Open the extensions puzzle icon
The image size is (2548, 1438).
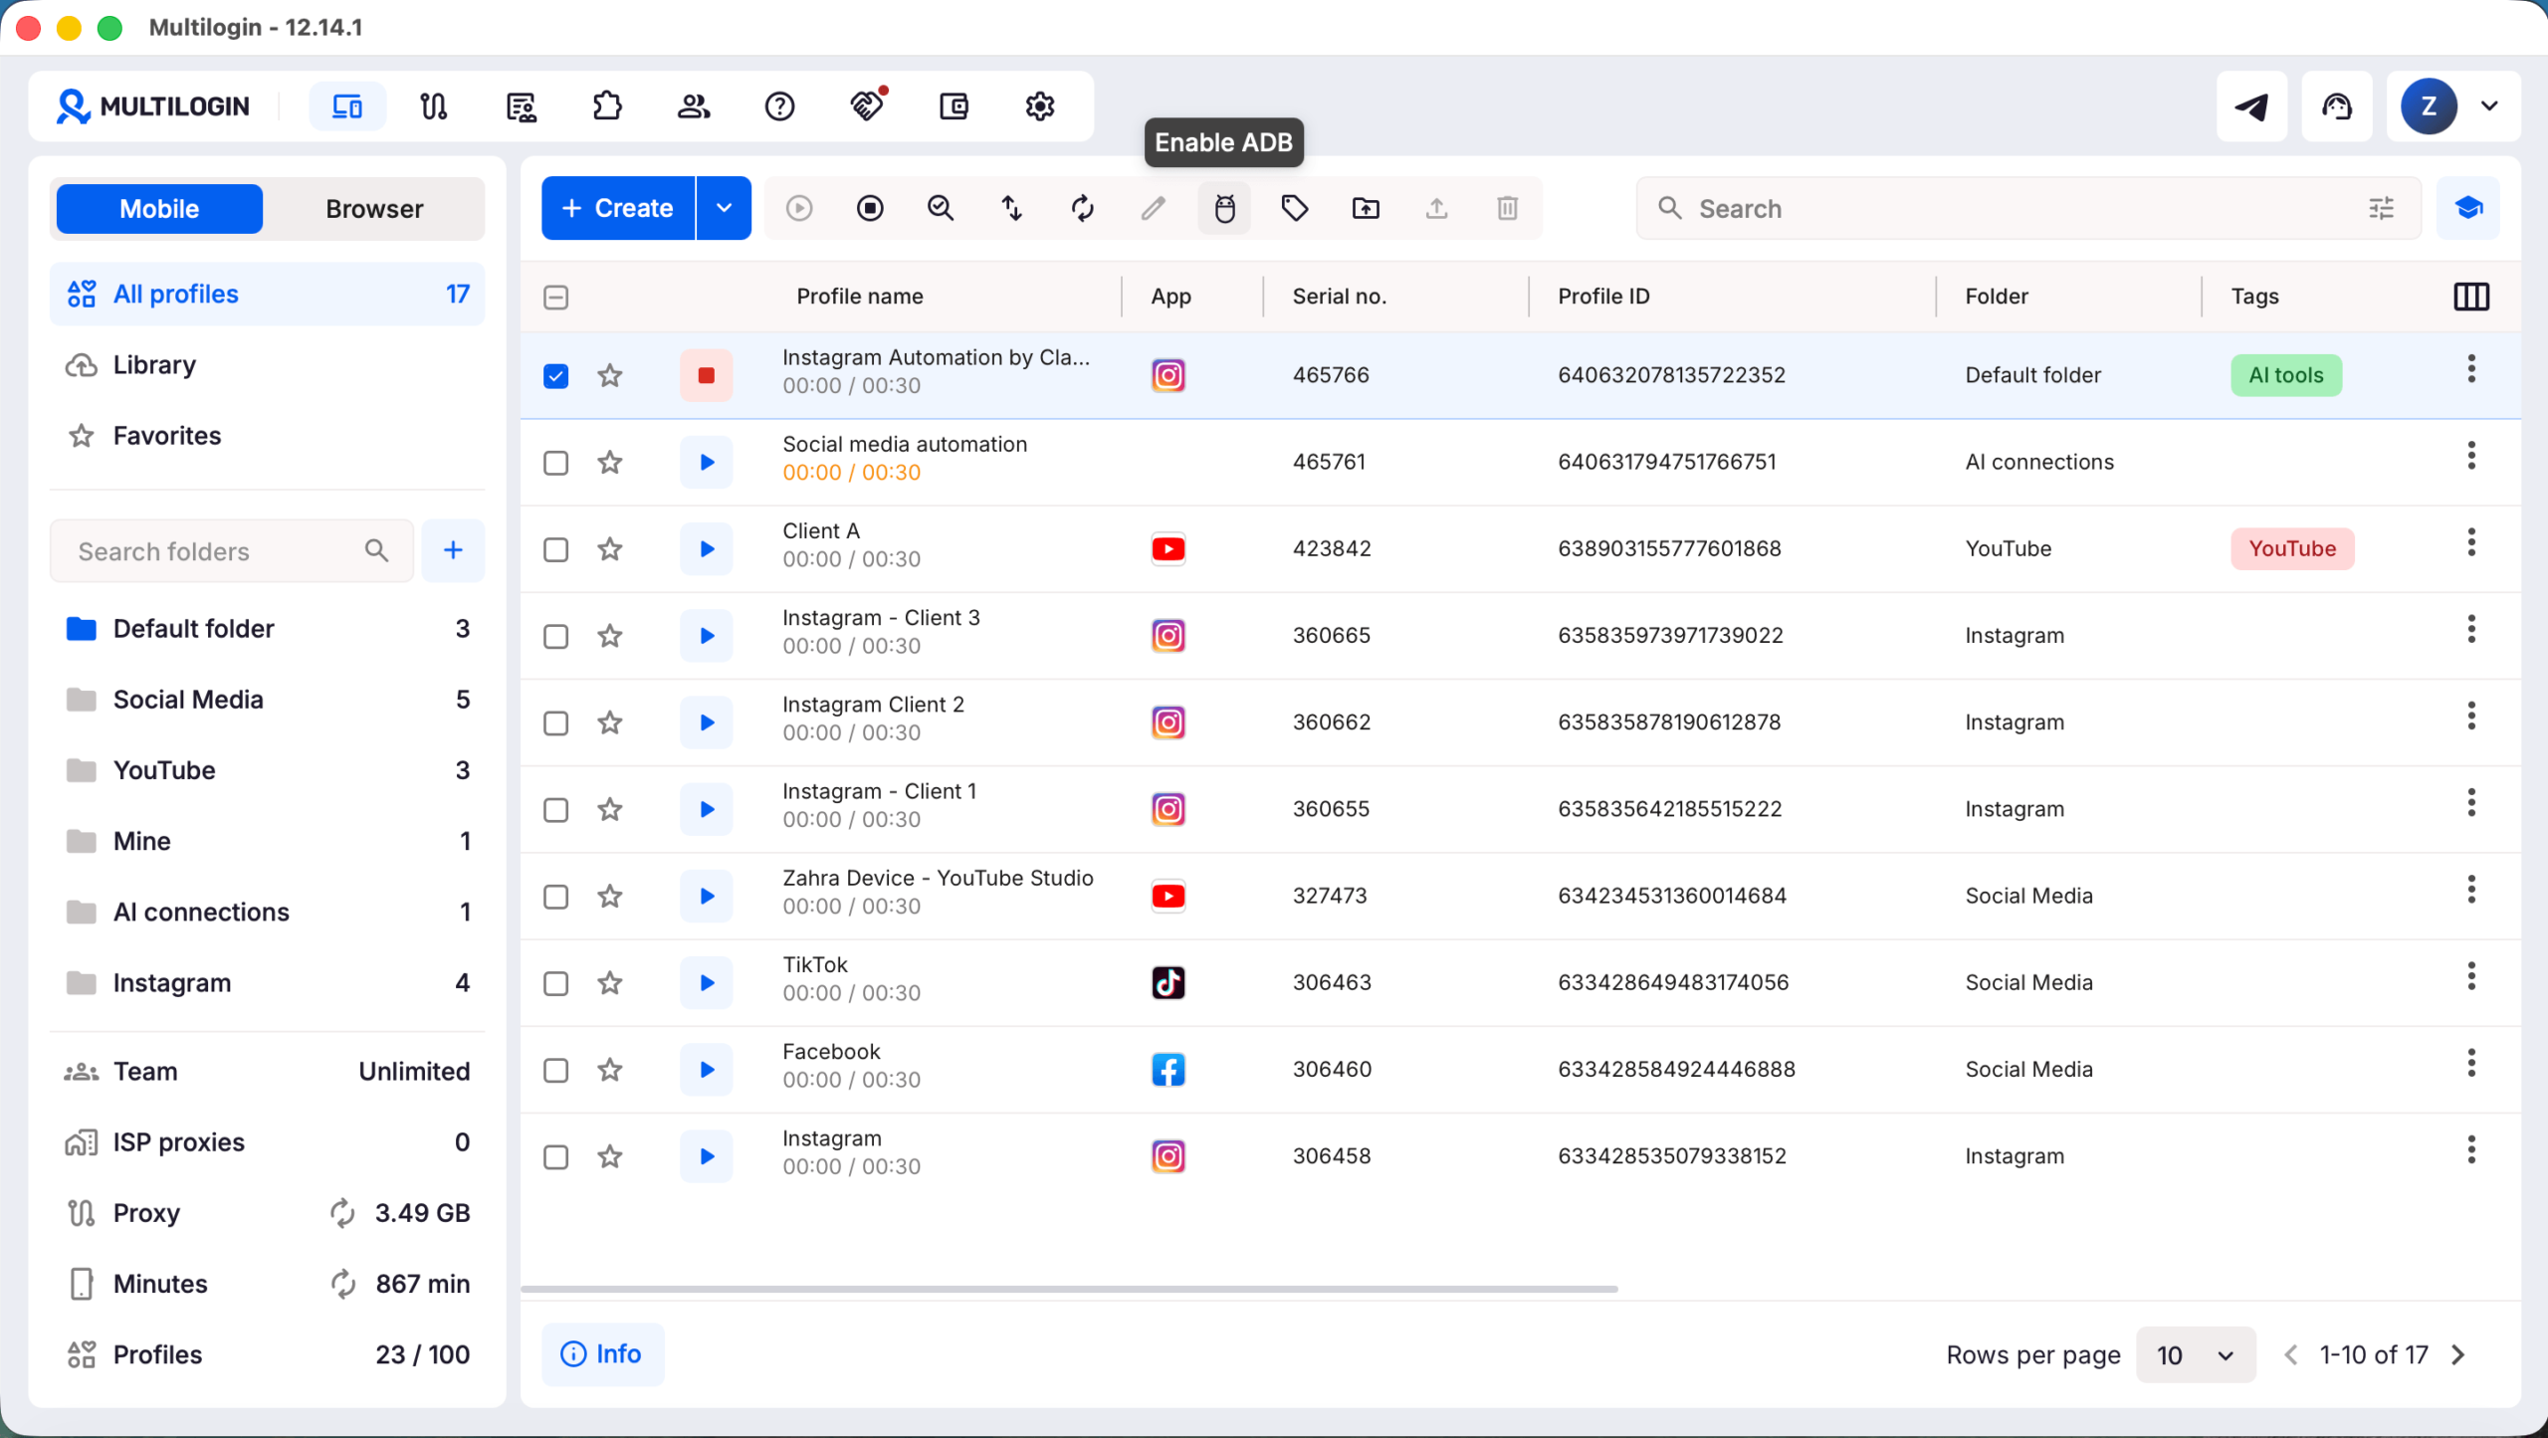[x=607, y=106]
